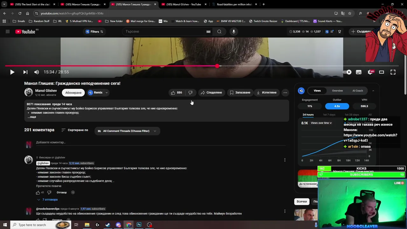Select last 7 days range tab
Viewport: 407px width, 229px height.
(329, 114)
